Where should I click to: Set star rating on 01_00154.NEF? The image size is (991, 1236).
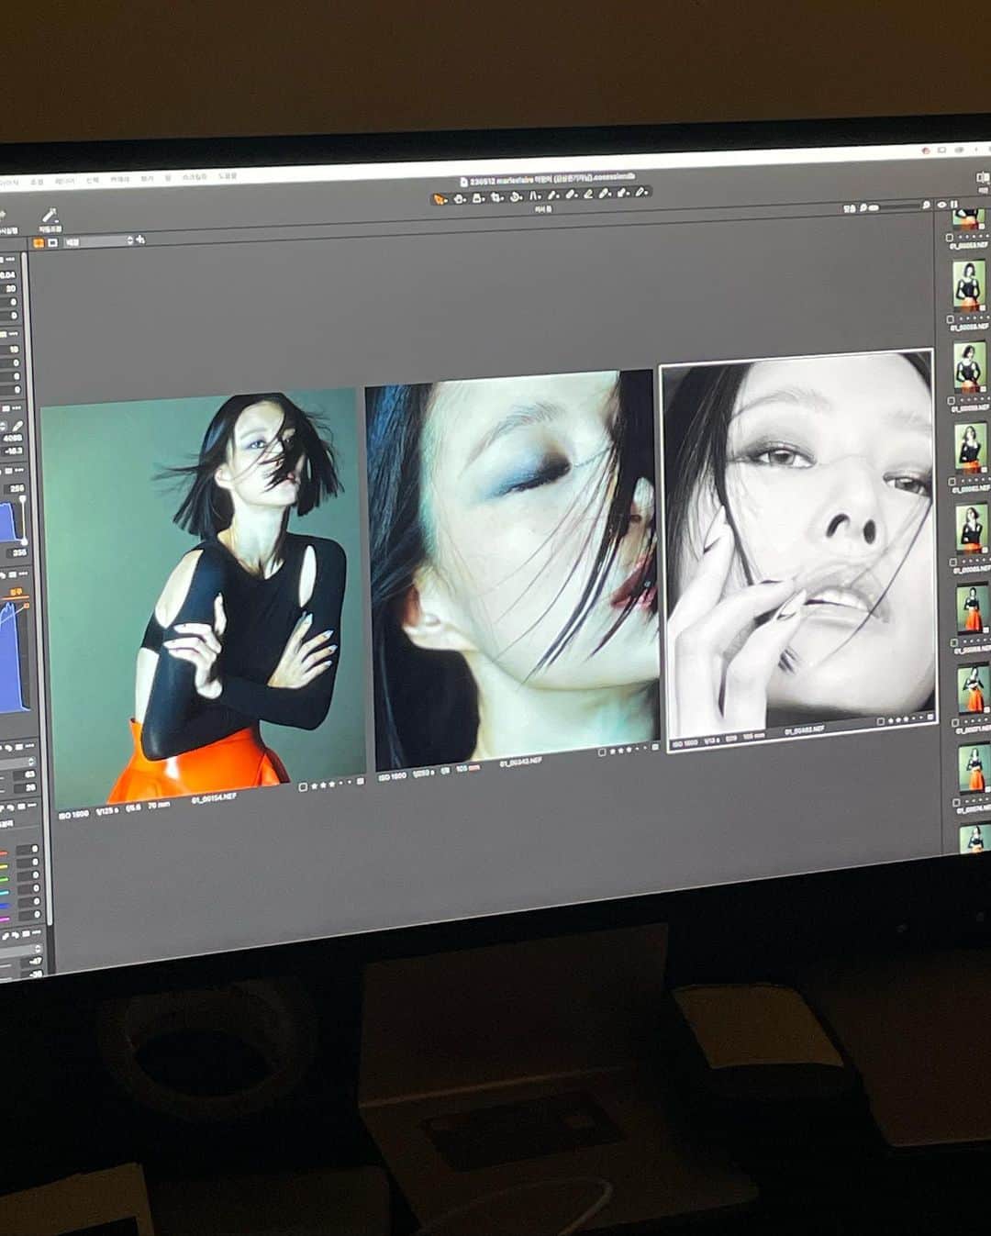pos(330,785)
